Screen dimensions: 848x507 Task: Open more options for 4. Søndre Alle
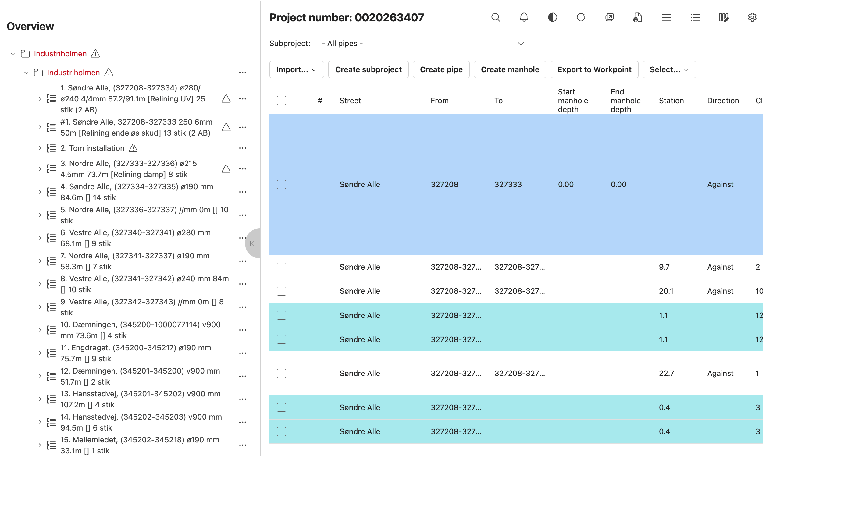(x=243, y=192)
